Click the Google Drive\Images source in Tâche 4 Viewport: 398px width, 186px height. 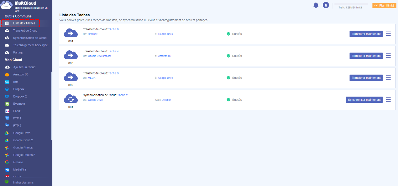(x=100, y=56)
